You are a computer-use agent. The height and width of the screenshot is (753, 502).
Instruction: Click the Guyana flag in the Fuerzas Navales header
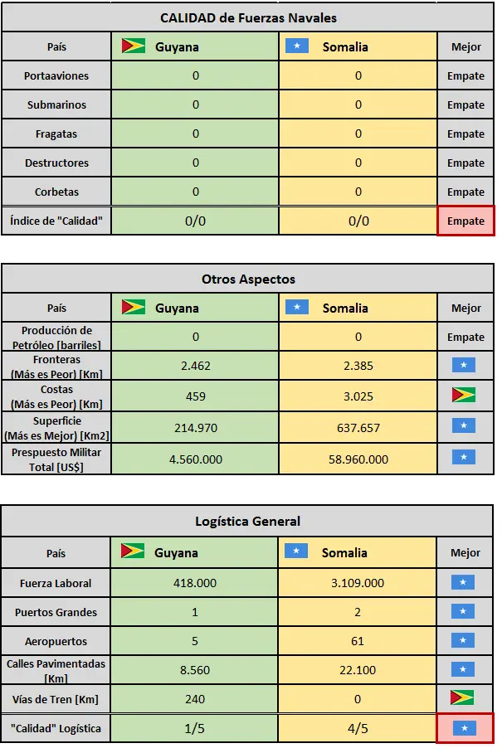coord(133,46)
